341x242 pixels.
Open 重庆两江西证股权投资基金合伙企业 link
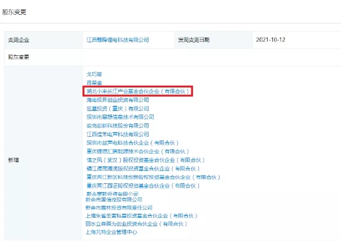tap(143, 186)
